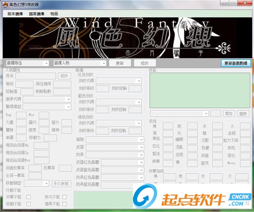Open the 稱號 dropdown

coord(115,139)
